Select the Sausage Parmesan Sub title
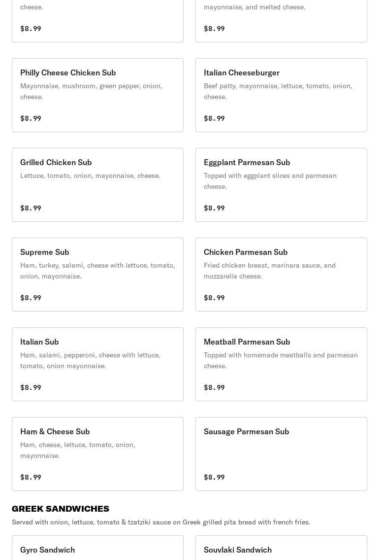The image size is (379, 560). pyautogui.click(x=246, y=431)
